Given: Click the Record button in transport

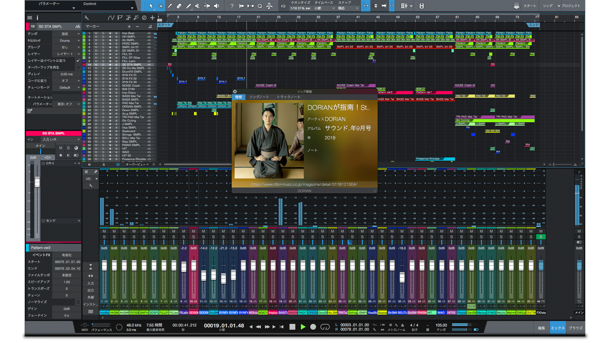Looking at the screenshot, I should [x=314, y=327].
